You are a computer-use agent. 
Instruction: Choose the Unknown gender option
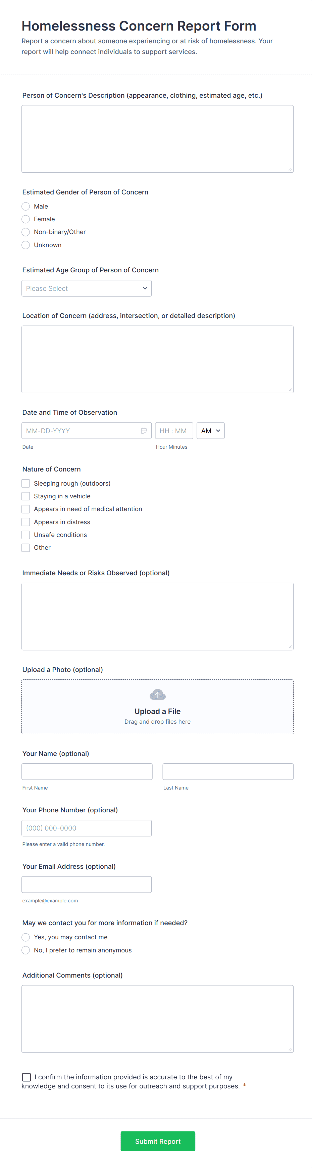tap(26, 245)
